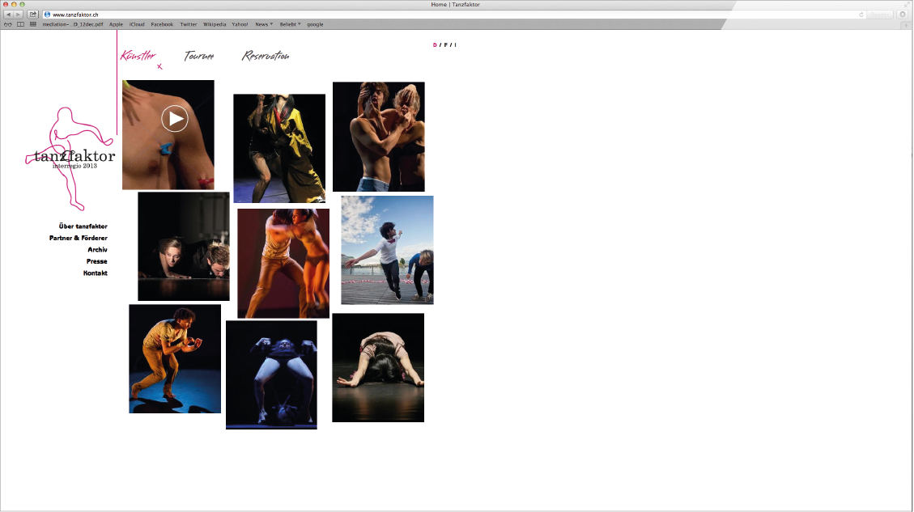Image resolution: width=914 pixels, height=512 pixels.
Task: Open the Yahoo! bookmark
Action: tap(240, 24)
